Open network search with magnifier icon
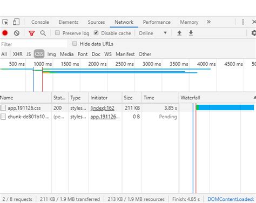Viewport: 256px width, 203px height. tap(43, 33)
